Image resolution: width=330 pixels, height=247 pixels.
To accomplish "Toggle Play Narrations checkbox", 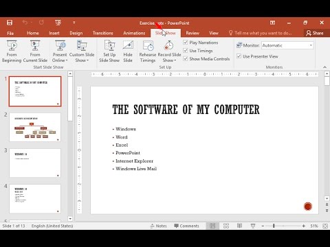I will pos(186,43).
